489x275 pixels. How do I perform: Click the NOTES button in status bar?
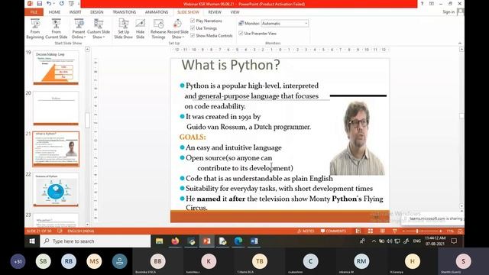306,231
